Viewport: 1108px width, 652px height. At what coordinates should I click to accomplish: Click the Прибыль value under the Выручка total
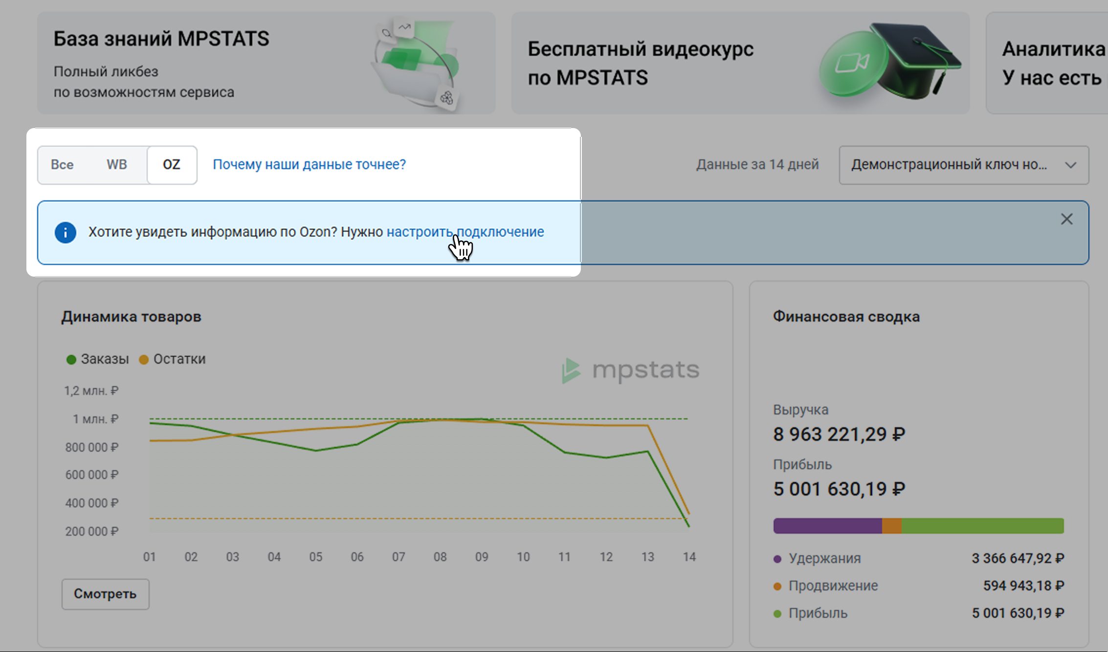point(839,489)
